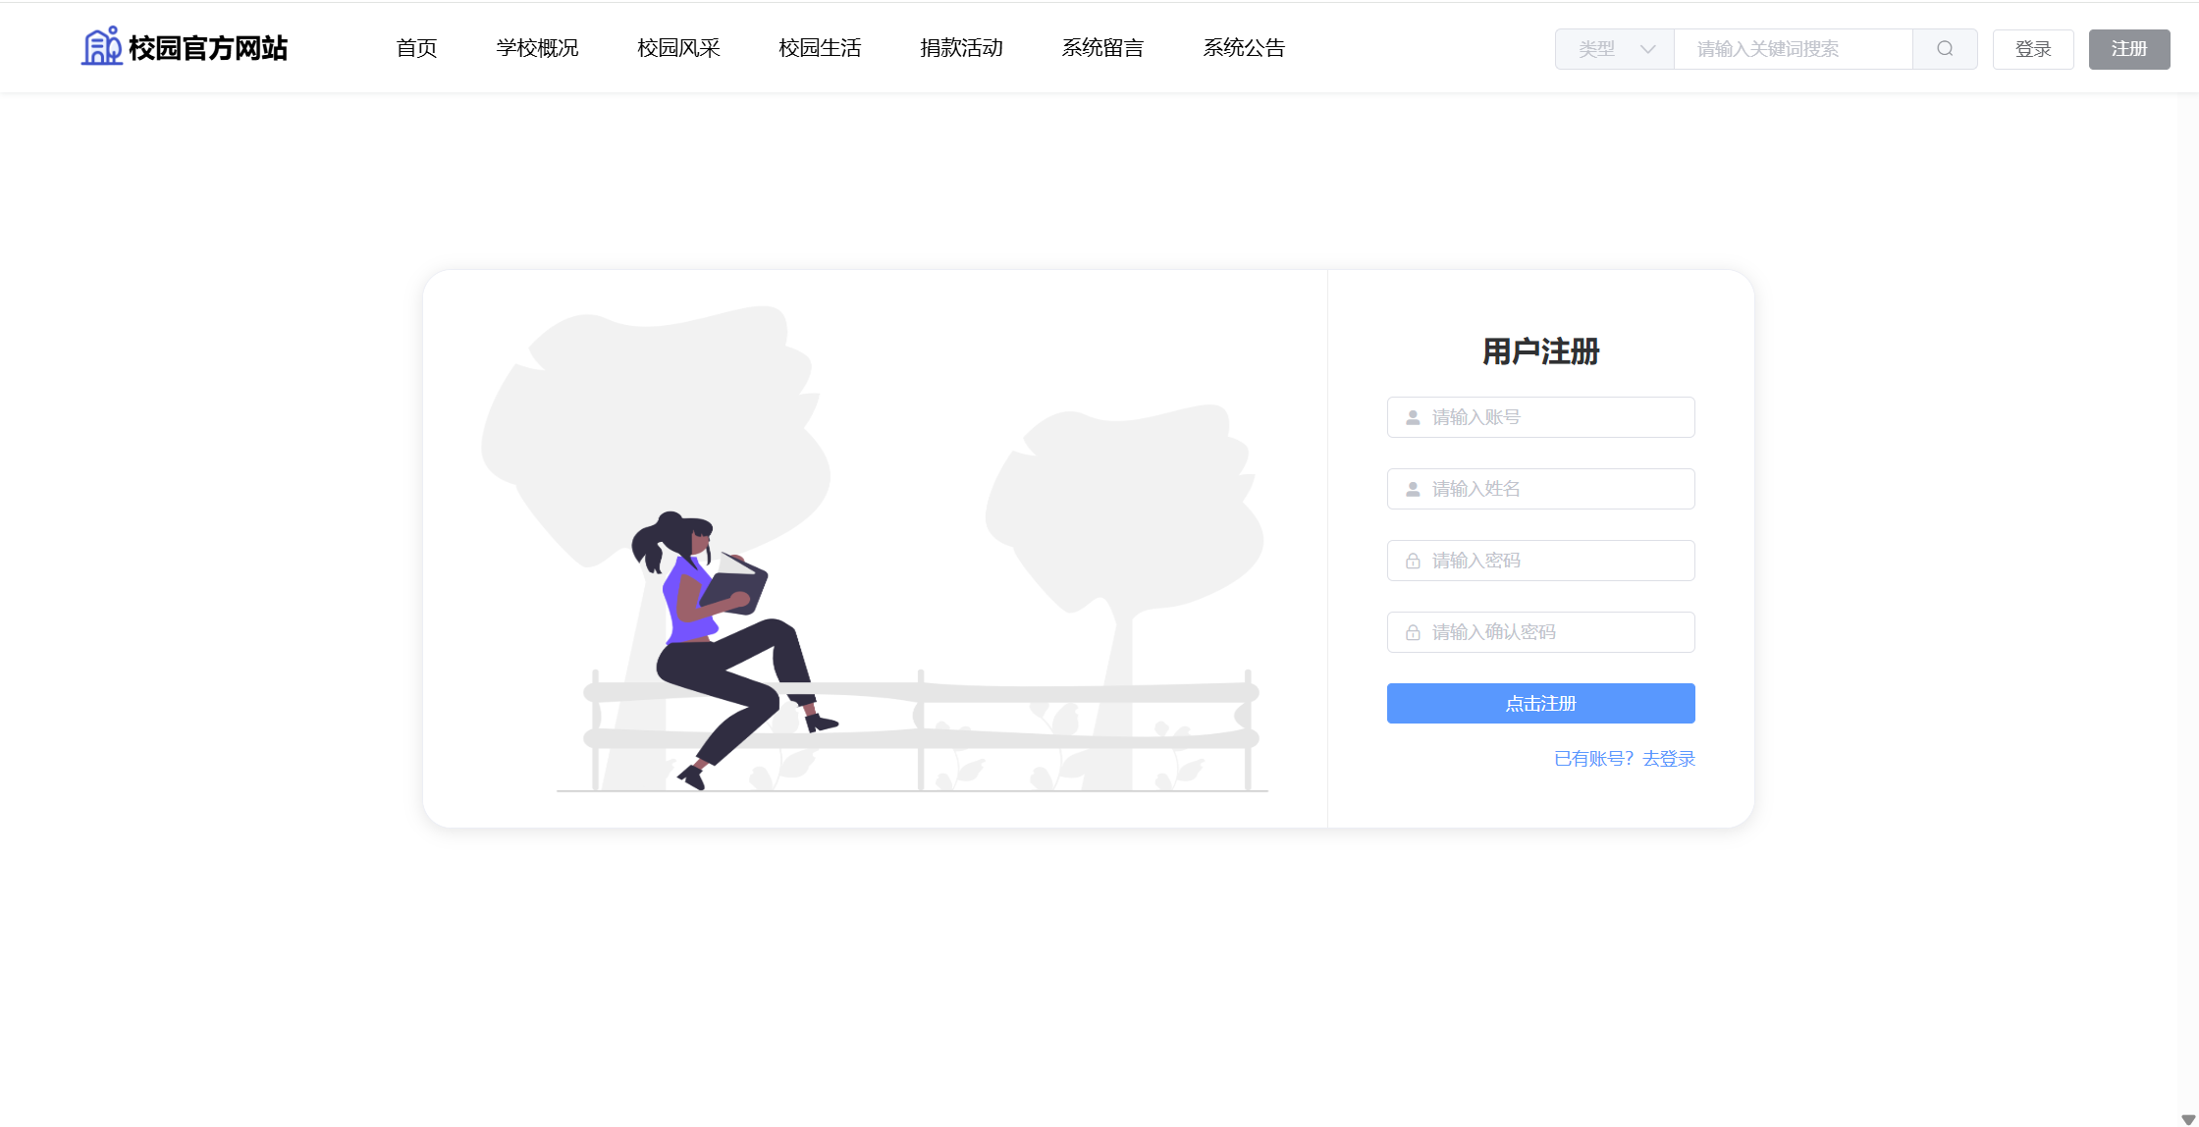
Task: Open the 系统公告 menu item
Action: point(1244,48)
